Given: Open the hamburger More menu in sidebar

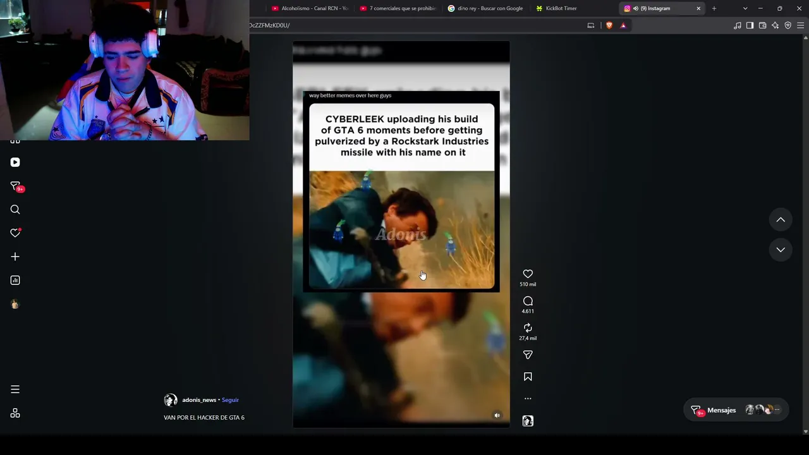Looking at the screenshot, I should tap(15, 389).
